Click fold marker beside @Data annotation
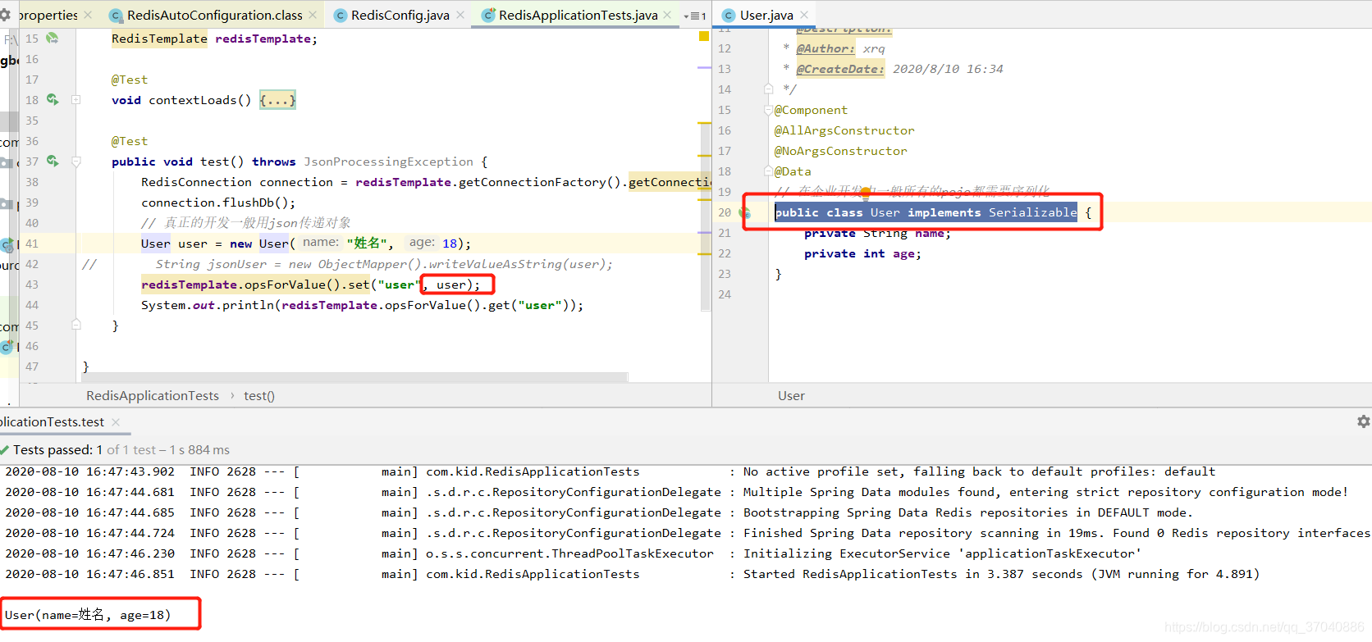 (x=768, y=171)
